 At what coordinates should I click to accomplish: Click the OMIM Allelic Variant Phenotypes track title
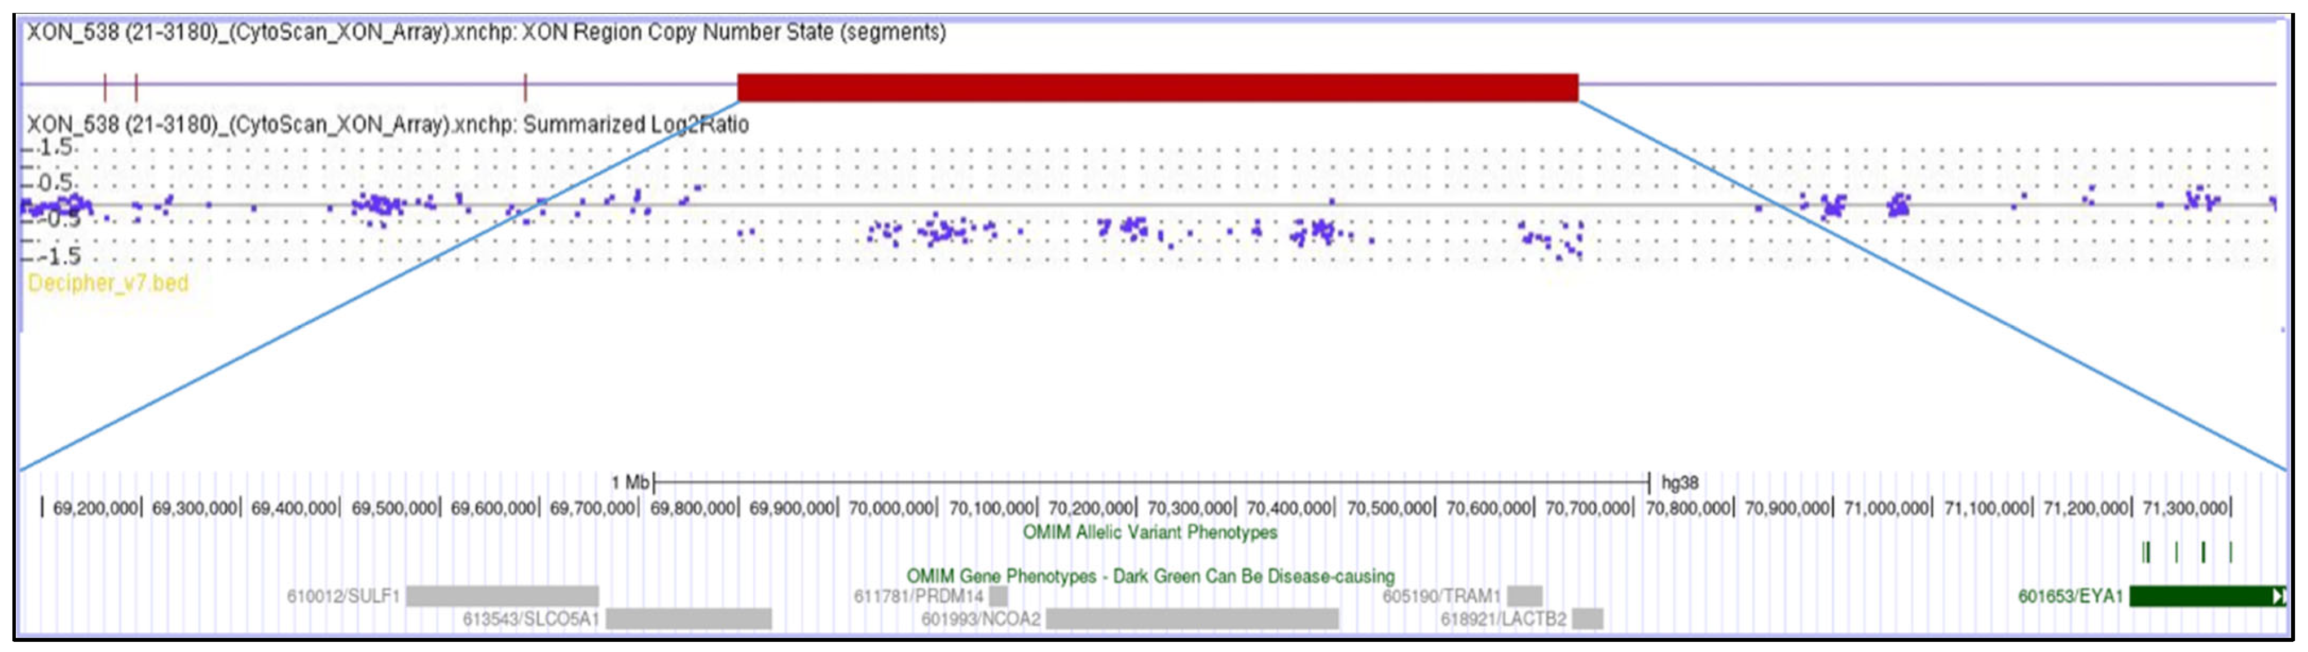(1150, 532)
